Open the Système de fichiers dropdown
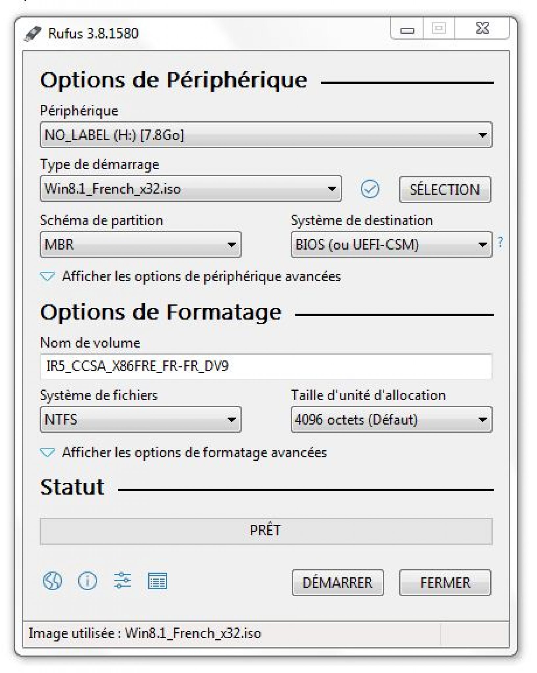 [140, 419]
